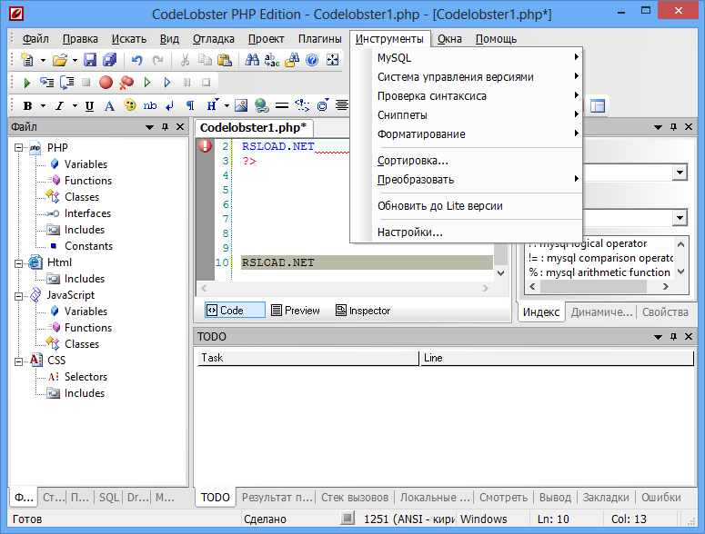Switch editor to Preview view
This screenshot has height=534, width=705.
[x=296, y=311]
